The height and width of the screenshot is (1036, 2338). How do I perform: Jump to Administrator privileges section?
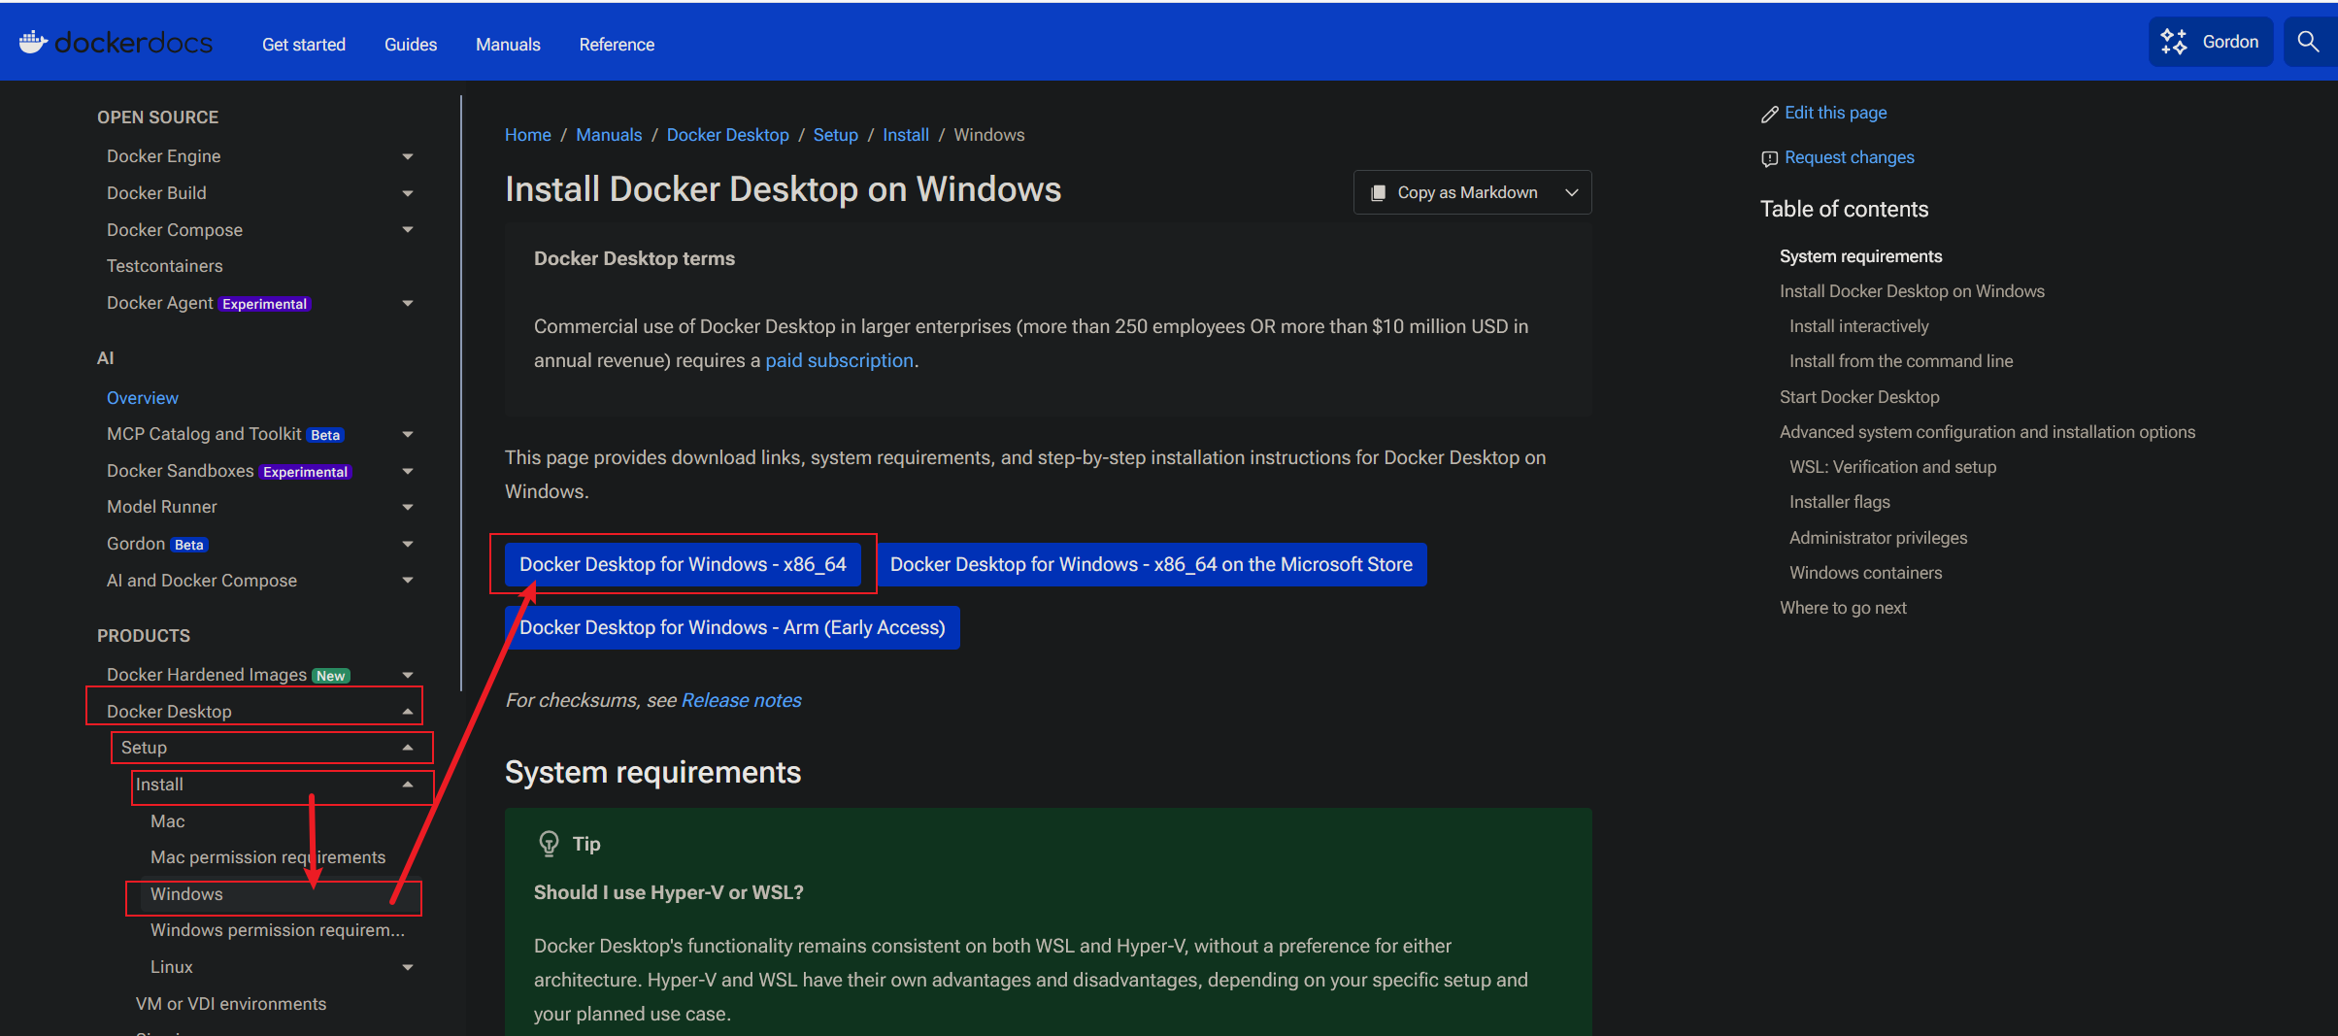coord(1878,538)
